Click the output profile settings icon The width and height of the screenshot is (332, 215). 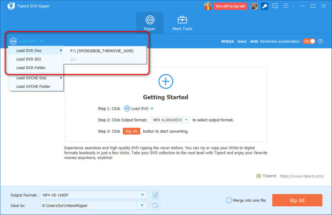pos(155,195)
